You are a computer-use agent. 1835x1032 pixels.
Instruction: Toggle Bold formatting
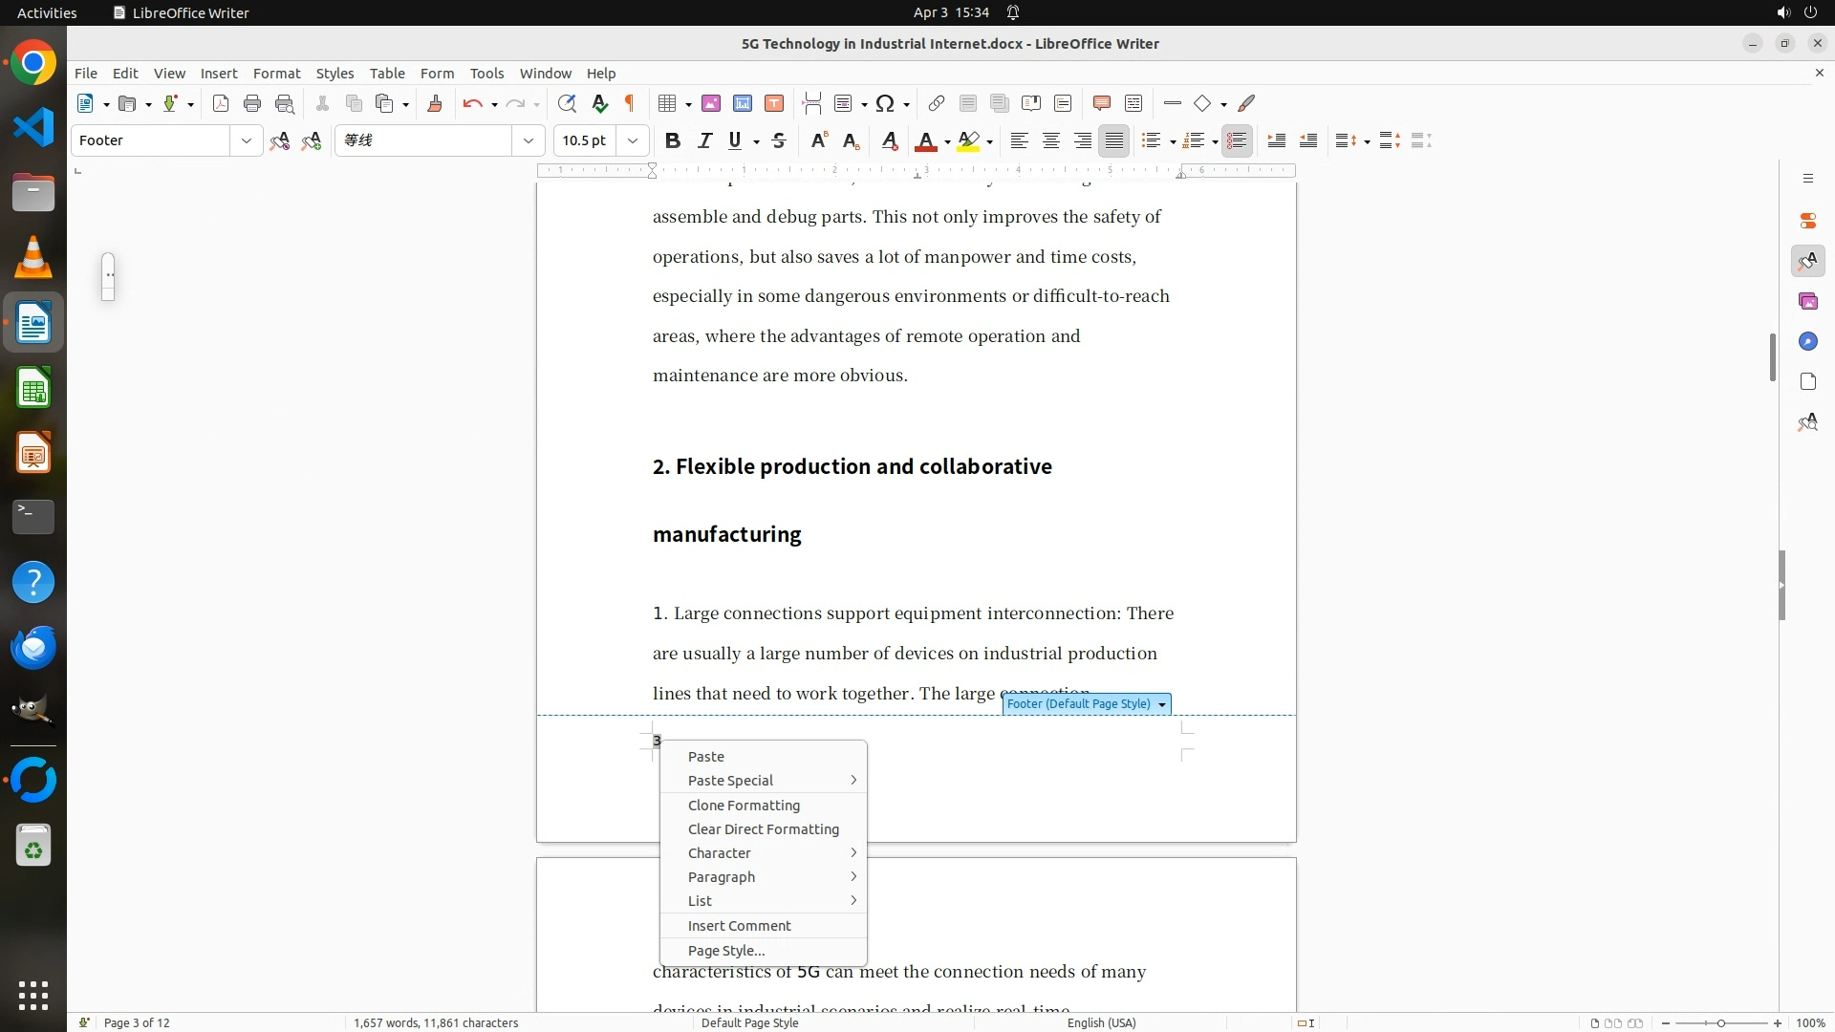(673, 140)
